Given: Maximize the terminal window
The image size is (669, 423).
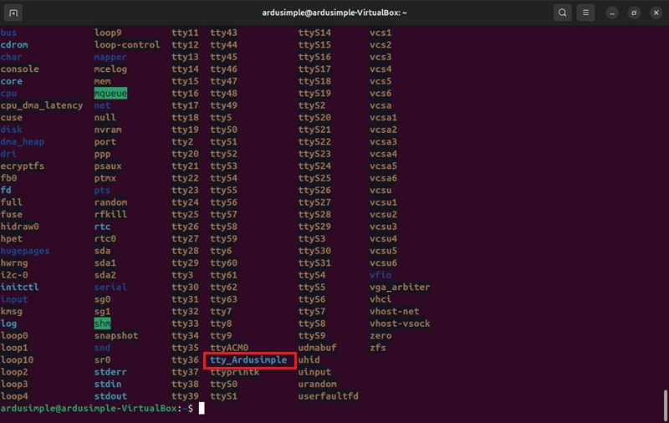Looking at the screenshot, I should pos(634,13).
